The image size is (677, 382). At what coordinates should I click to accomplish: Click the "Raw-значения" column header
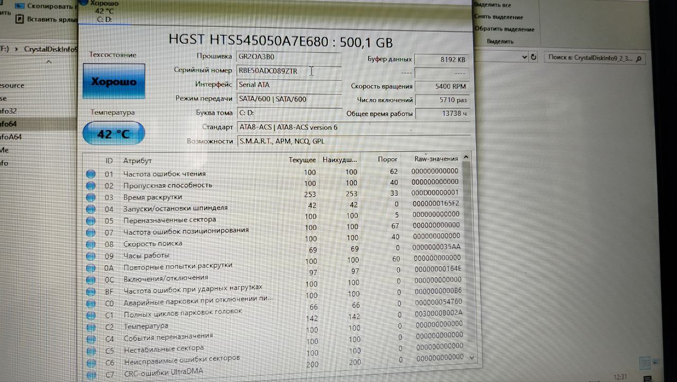pos(436,159)
